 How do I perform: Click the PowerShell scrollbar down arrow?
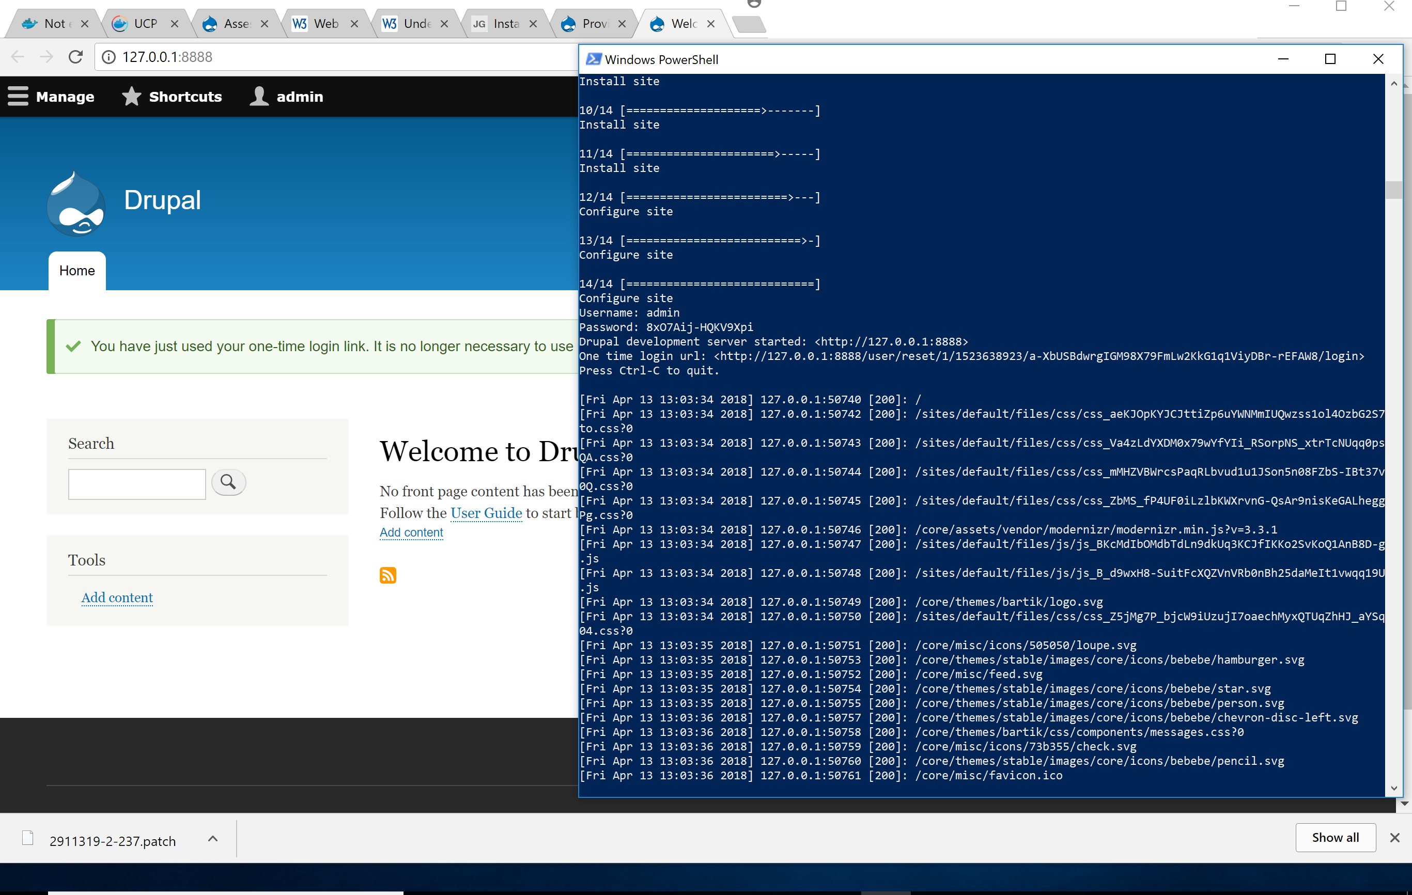pyautogui.click(x=1393, y=788)
